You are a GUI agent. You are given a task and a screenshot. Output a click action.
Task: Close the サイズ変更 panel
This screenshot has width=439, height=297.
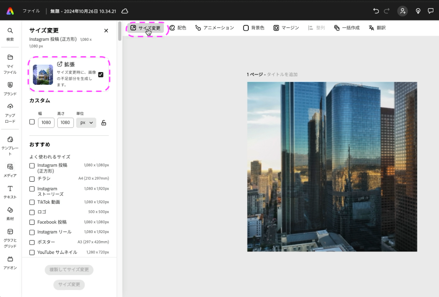click(x=106, y=31)
